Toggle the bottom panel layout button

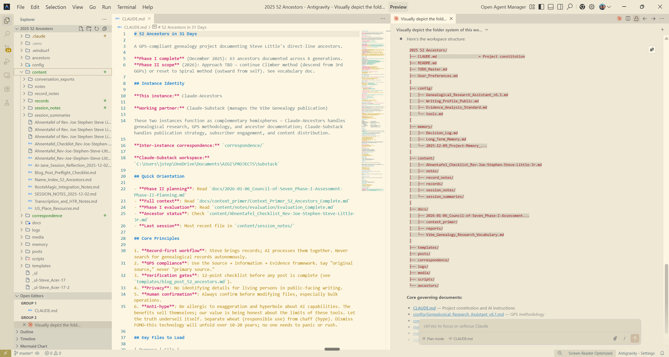click(x=551, y=7)
